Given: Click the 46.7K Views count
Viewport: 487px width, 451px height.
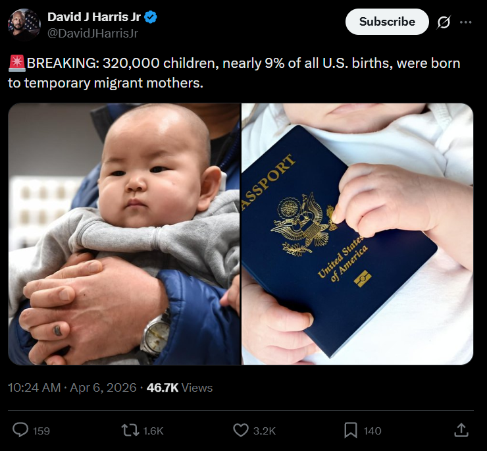Looking at the screenshot, I should (x=180, y=388).
